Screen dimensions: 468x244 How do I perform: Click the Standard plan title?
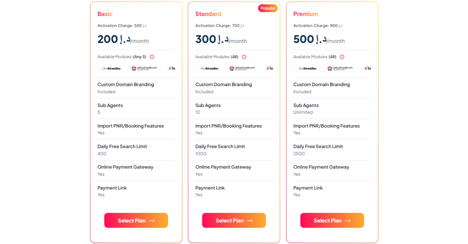tap(208, 14)
